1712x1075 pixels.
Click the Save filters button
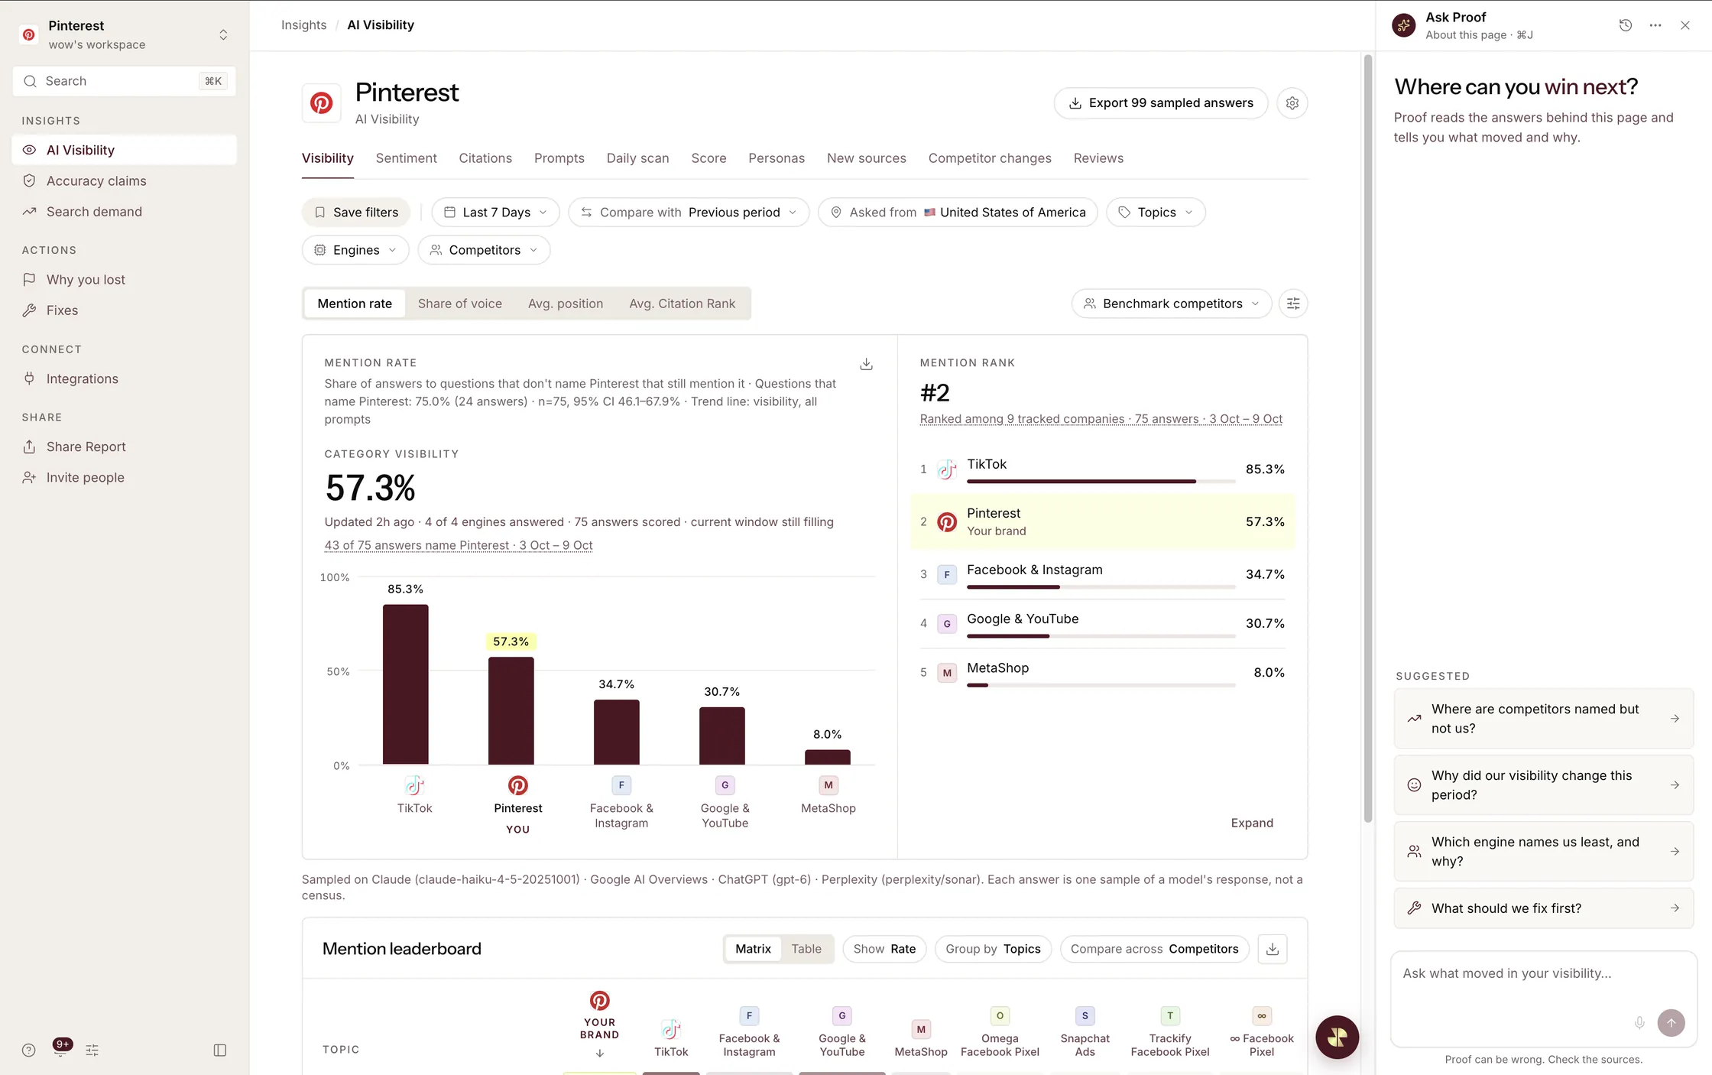click(356, 213)
